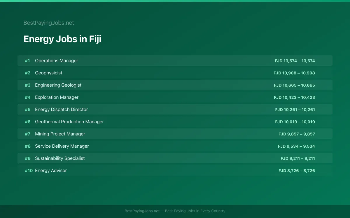Click the #1 rank badge
Screen dimensions: 350x218
click(x=27, y=61)
